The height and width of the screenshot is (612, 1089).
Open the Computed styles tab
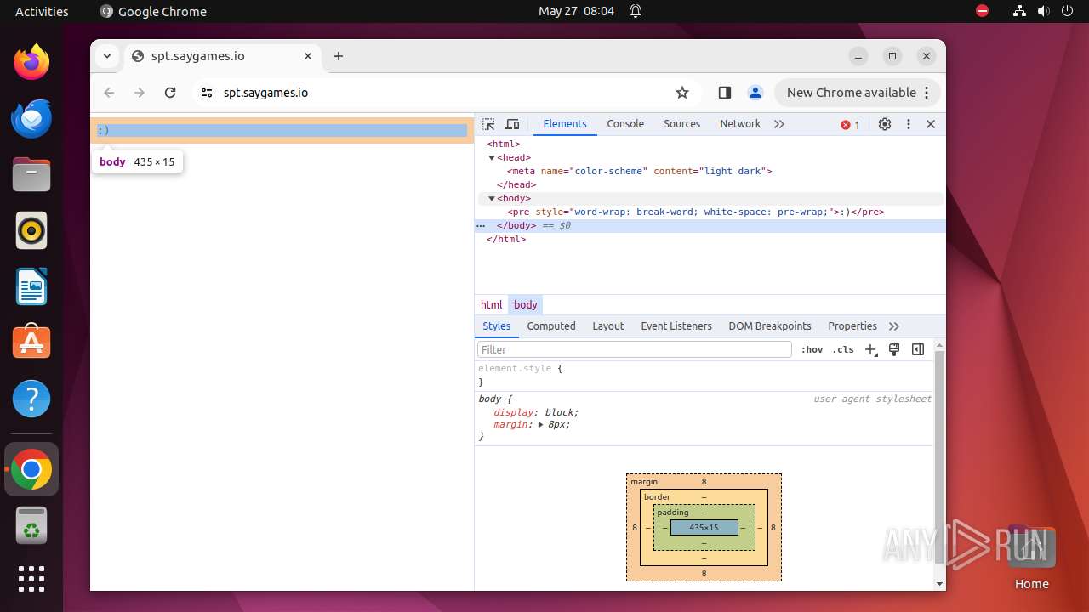pyautogui.click(x=551, y=326)
